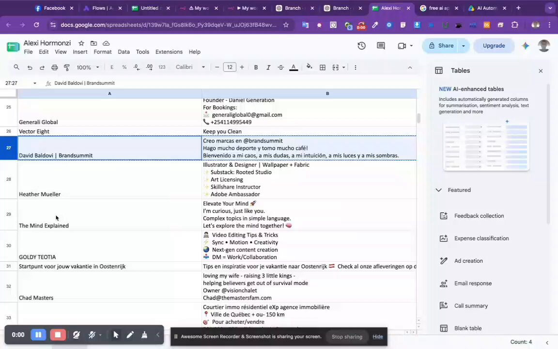Collapse the menus with chevron arrow

pyautogui.click(x=410, y=67)
